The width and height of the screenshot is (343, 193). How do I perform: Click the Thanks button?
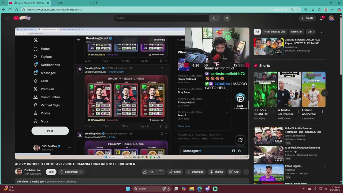point(216,172)
